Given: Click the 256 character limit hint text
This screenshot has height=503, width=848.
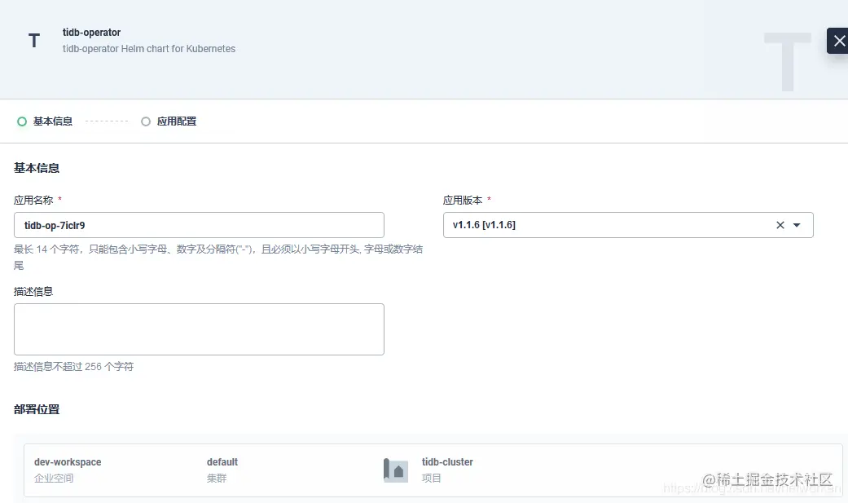Looking at the screenshot, I should point(73,367).
